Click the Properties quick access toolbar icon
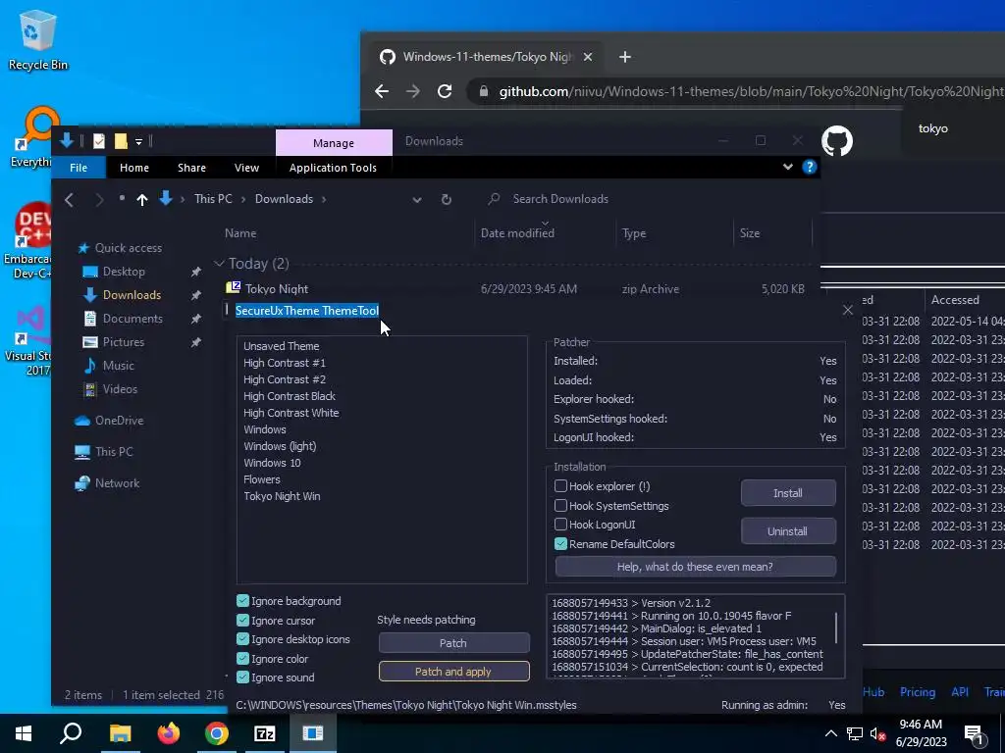Viewport: 1005px width, 753px height. (99, 141)
